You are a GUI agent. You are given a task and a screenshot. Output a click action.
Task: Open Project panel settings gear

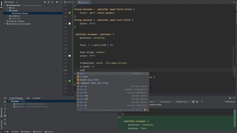pos(57,2)
